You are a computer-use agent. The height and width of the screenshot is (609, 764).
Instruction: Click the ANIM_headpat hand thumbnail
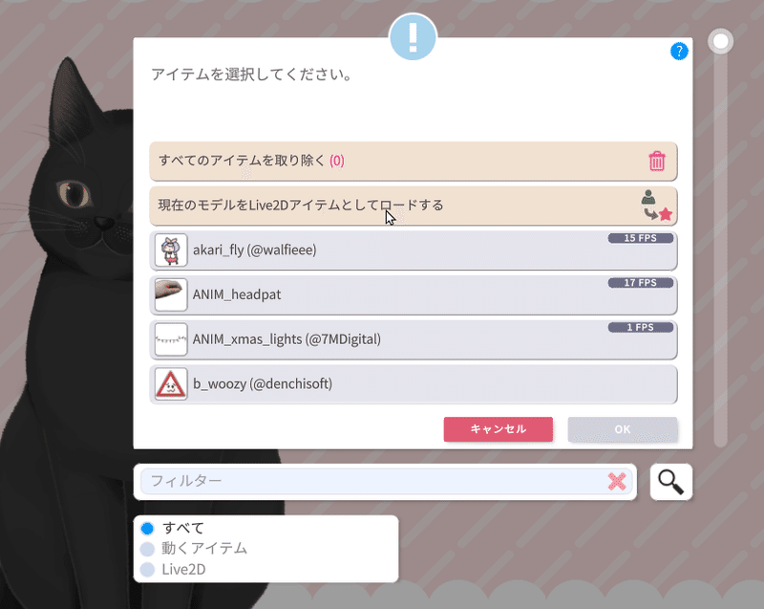(171, 294)
